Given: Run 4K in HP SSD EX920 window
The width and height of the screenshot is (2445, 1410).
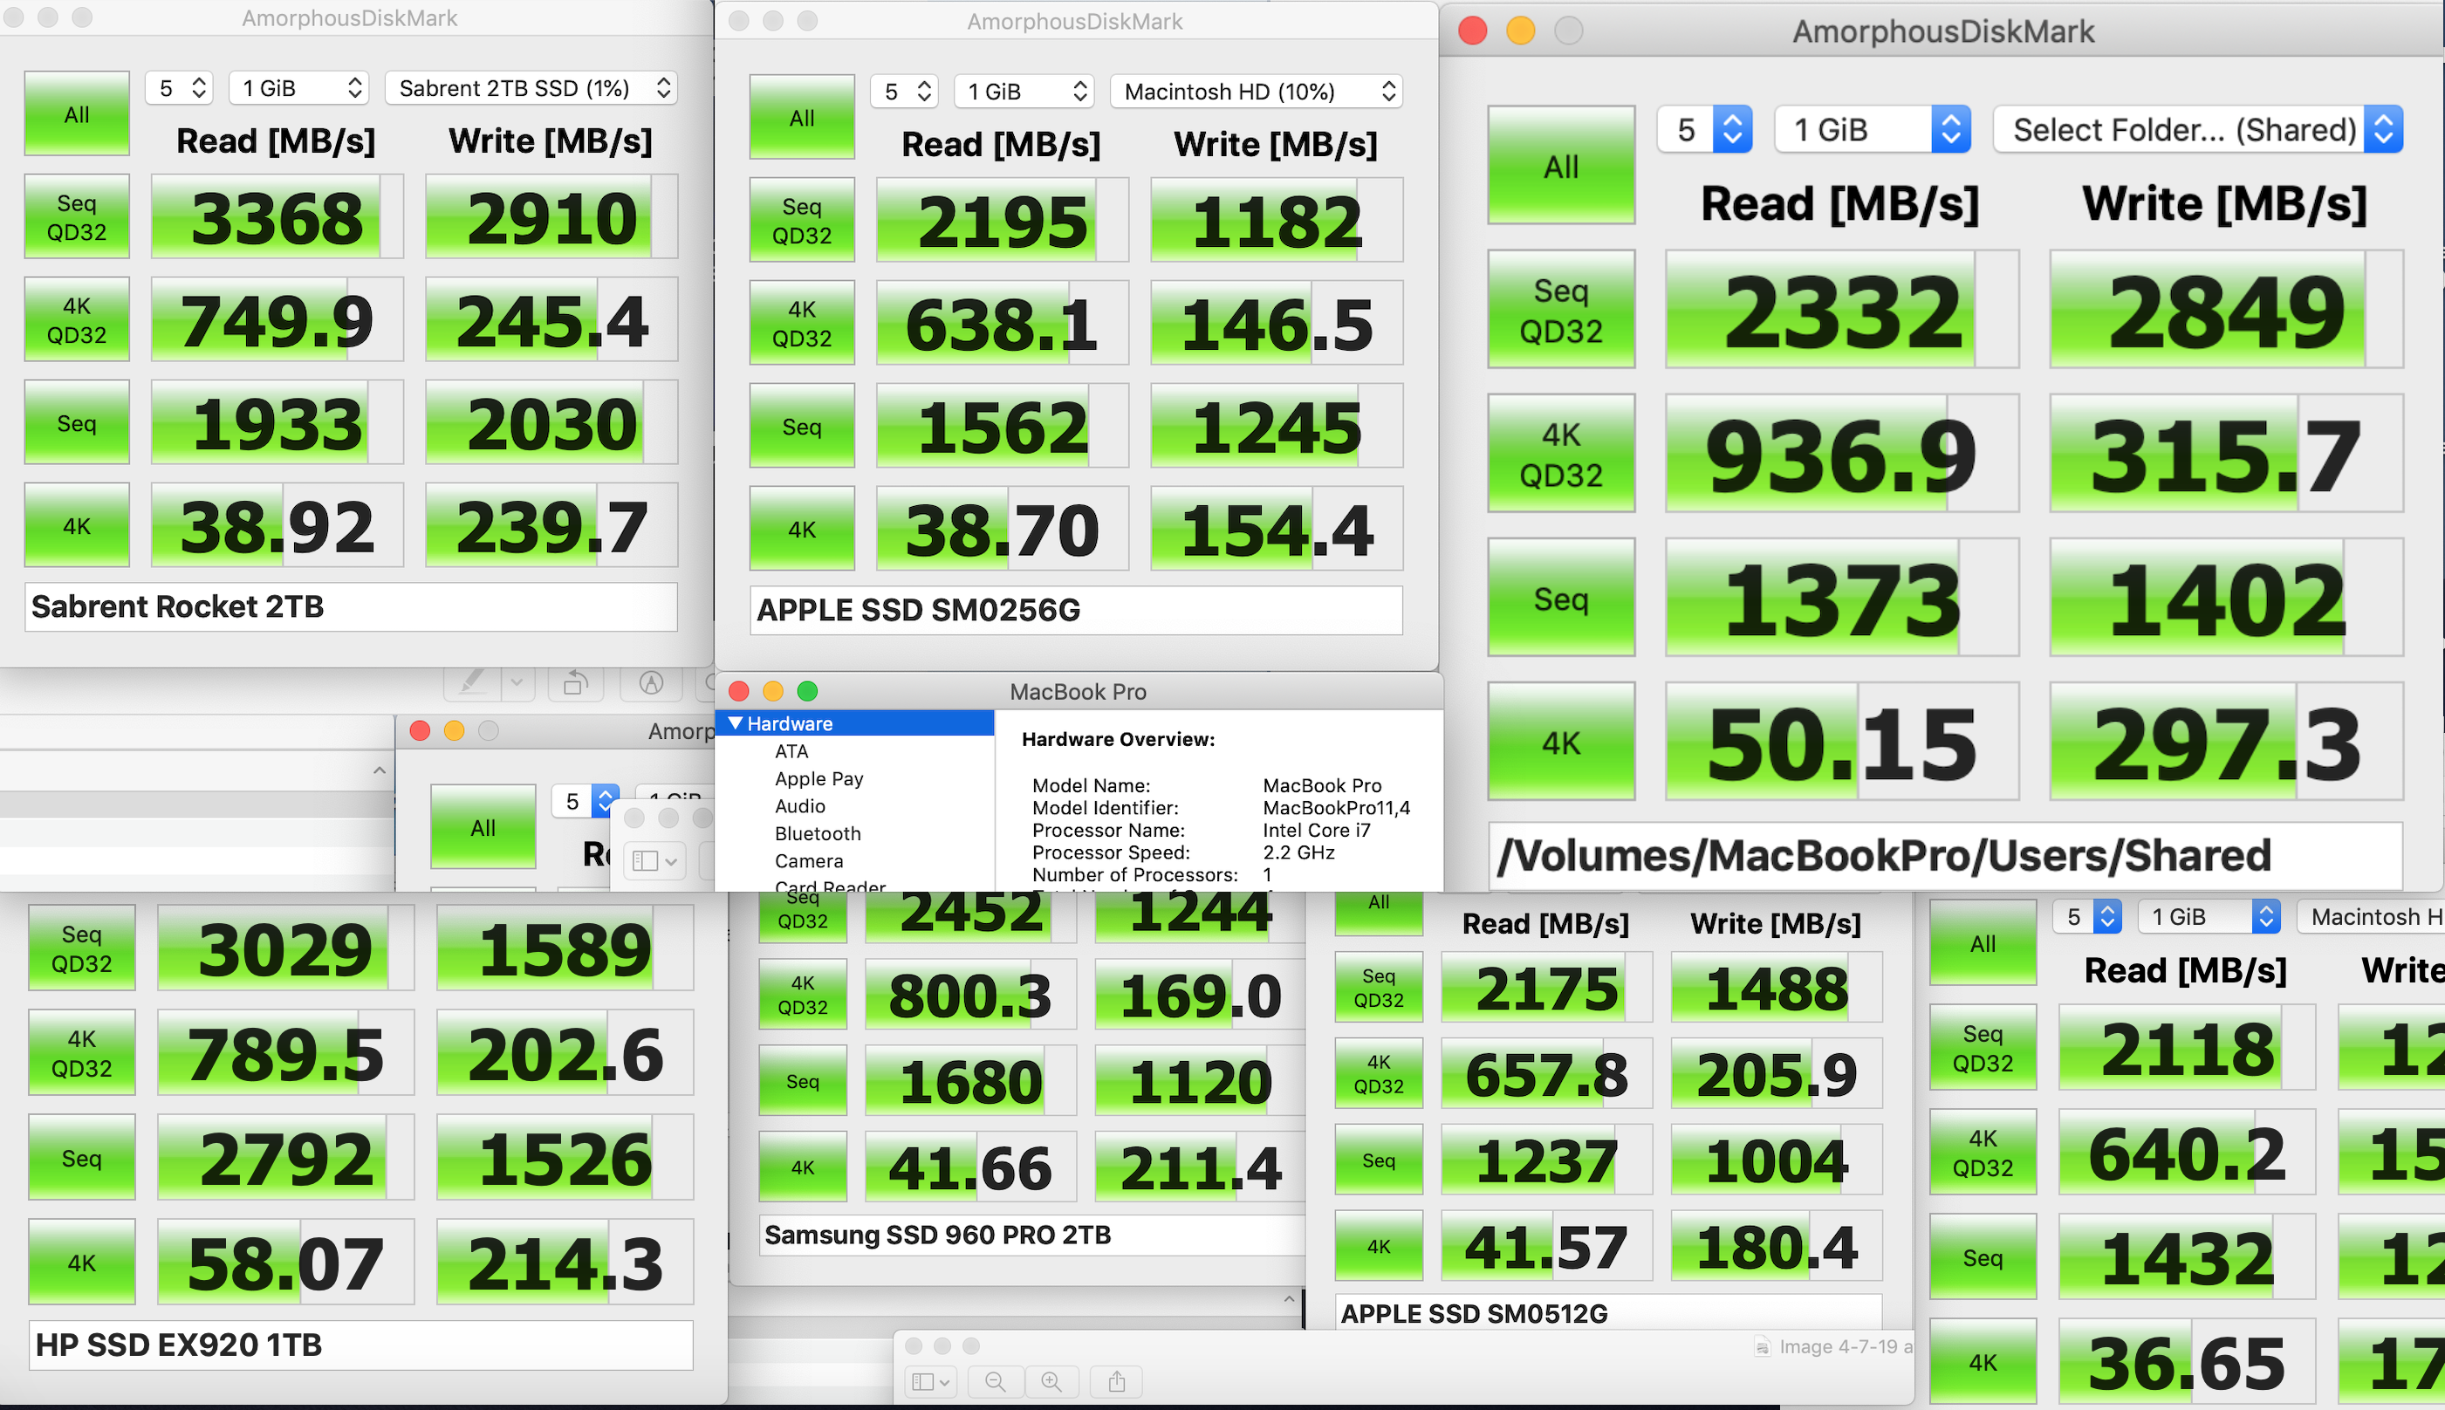Looking at the screenshot, I should point(81,1262).
